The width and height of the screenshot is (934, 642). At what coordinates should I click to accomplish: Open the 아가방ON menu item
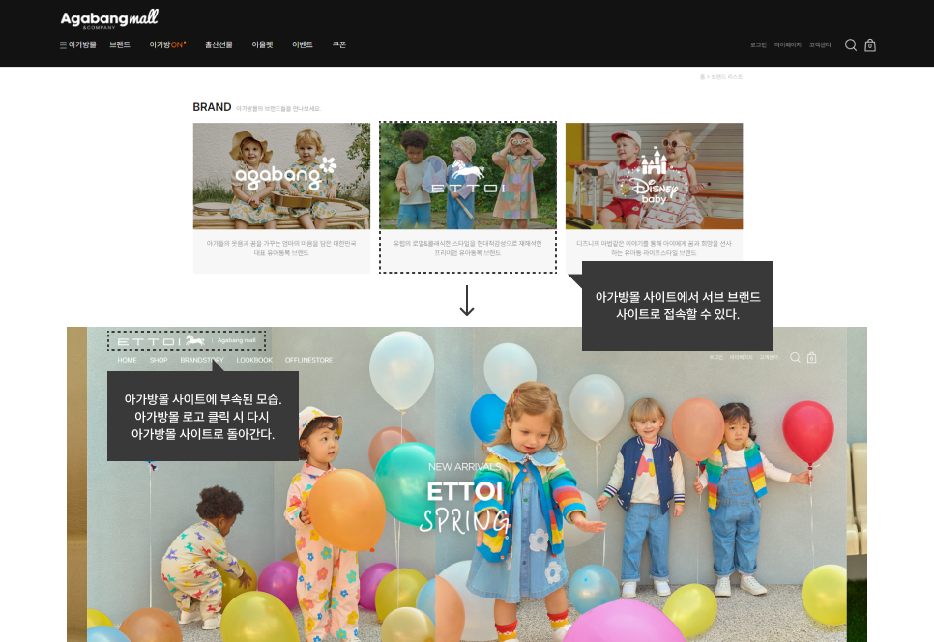167,45
